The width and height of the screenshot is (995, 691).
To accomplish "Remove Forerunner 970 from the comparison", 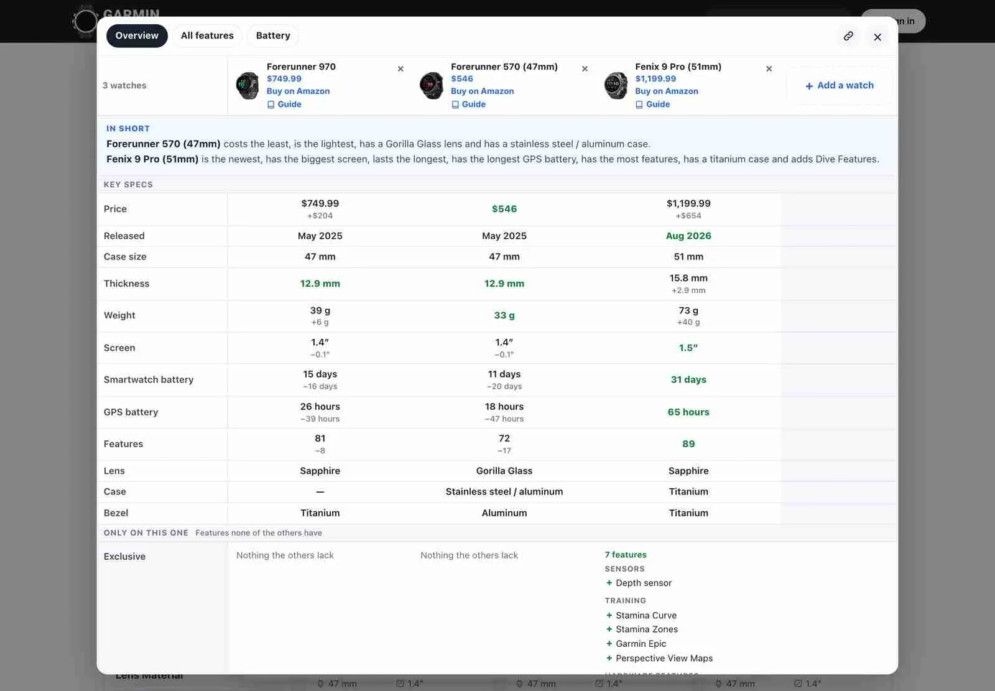I will pyautogui.click(x=400, y=68).
